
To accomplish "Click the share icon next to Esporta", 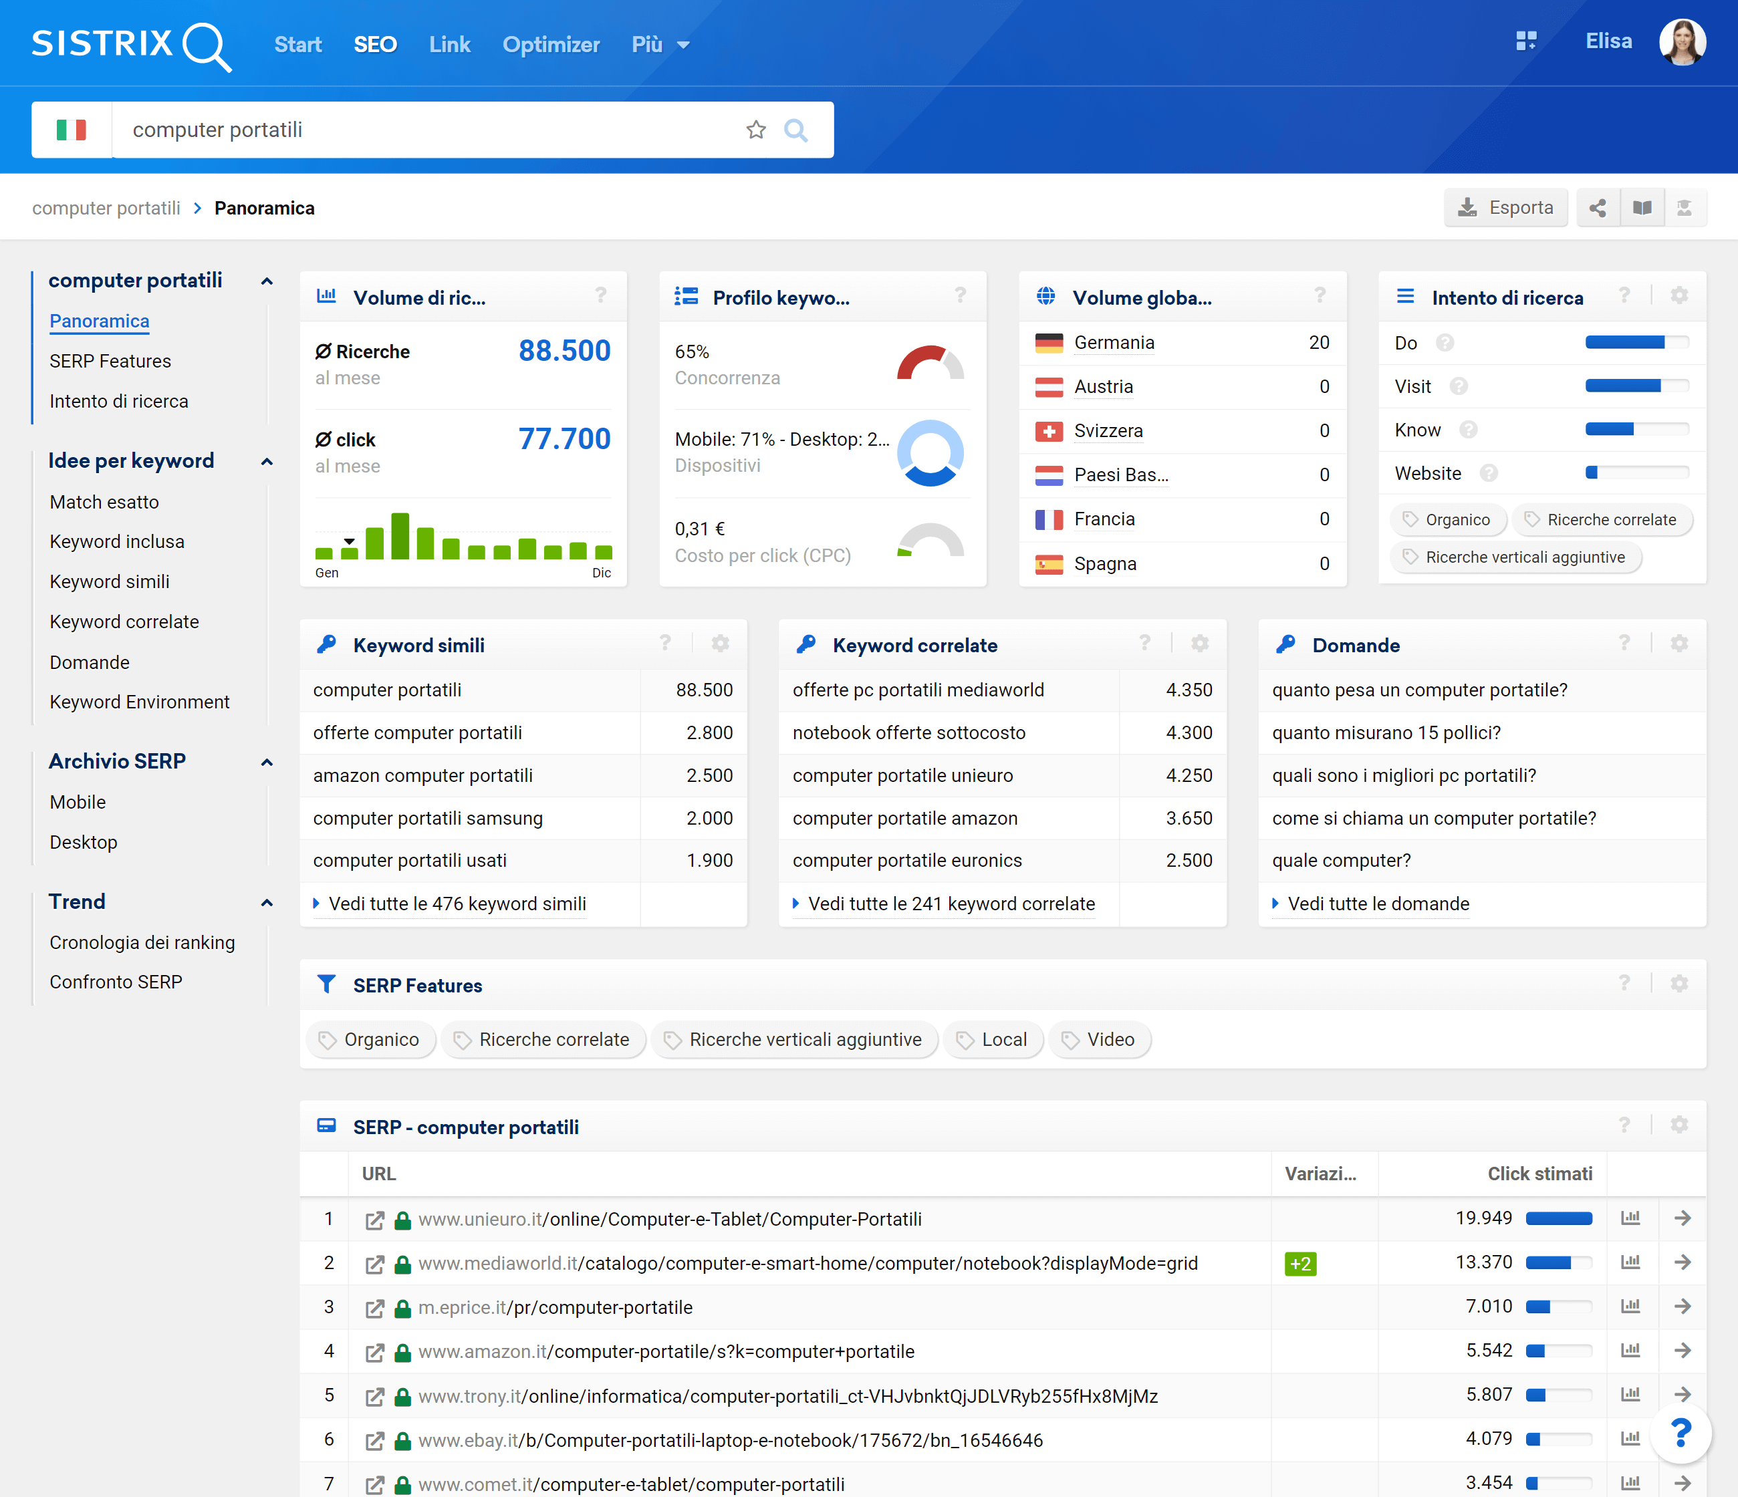I will click(x=1598, y=208).
